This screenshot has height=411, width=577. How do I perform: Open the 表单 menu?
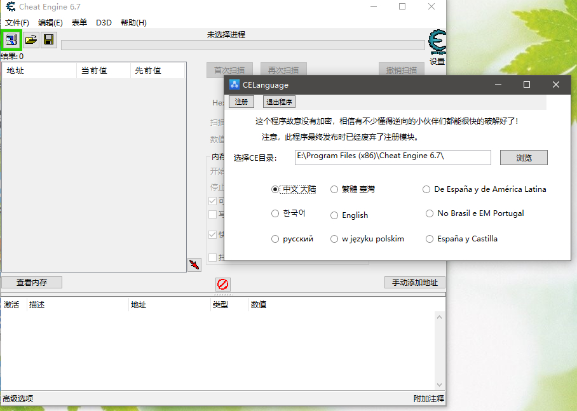tap(79, 22)
